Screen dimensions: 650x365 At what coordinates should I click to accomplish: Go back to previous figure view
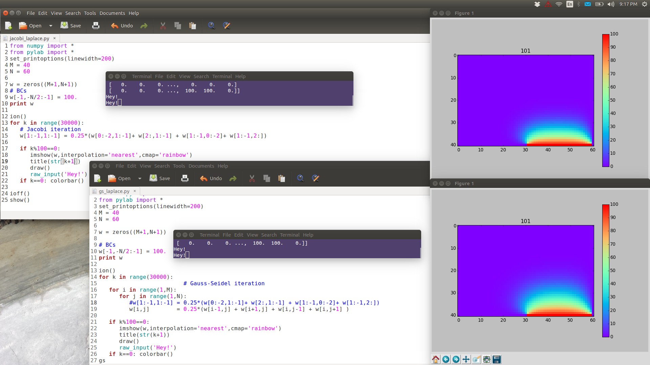446,359
